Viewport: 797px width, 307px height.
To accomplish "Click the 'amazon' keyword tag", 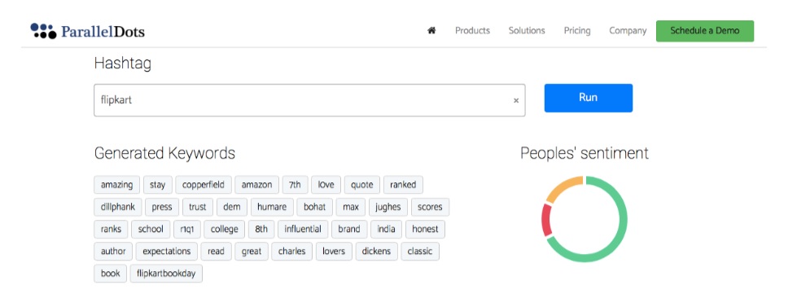I will [x=256, y=185].
